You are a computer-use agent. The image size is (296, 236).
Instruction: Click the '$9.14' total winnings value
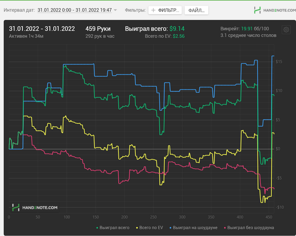pyautogui.click(x=178, y=29)
